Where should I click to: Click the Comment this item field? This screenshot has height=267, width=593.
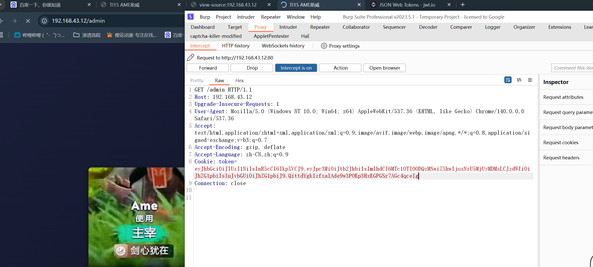click(572, 68)
